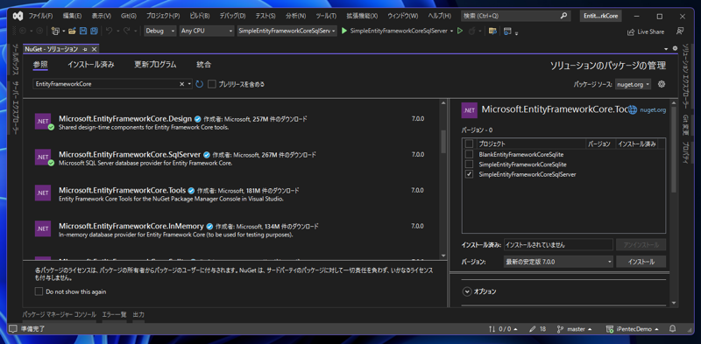Click the find in files folder icon
701x344 pixels.
tap(492, 32)
